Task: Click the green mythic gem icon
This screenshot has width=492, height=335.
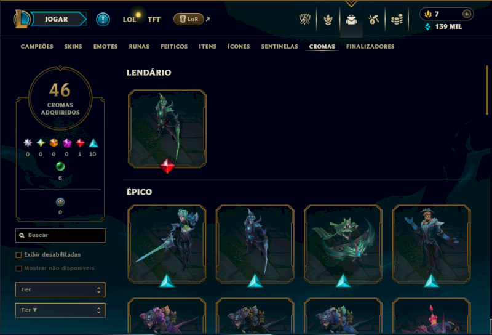Action: coord(60,166)
